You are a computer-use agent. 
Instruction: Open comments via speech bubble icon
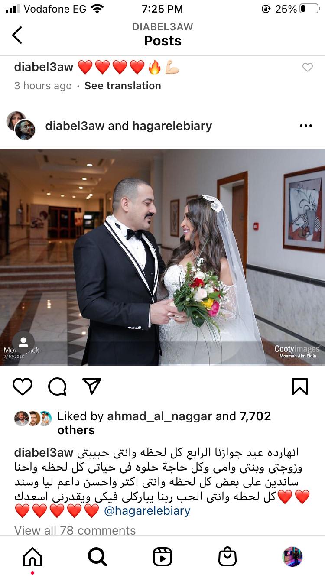click(x=57, y=386)
